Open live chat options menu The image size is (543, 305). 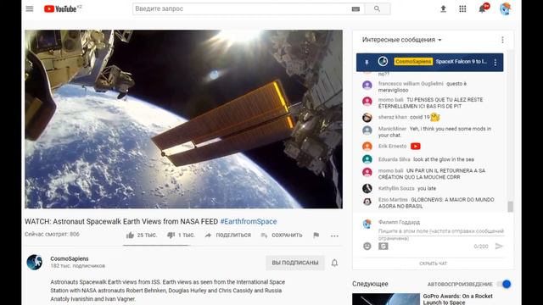502,40
